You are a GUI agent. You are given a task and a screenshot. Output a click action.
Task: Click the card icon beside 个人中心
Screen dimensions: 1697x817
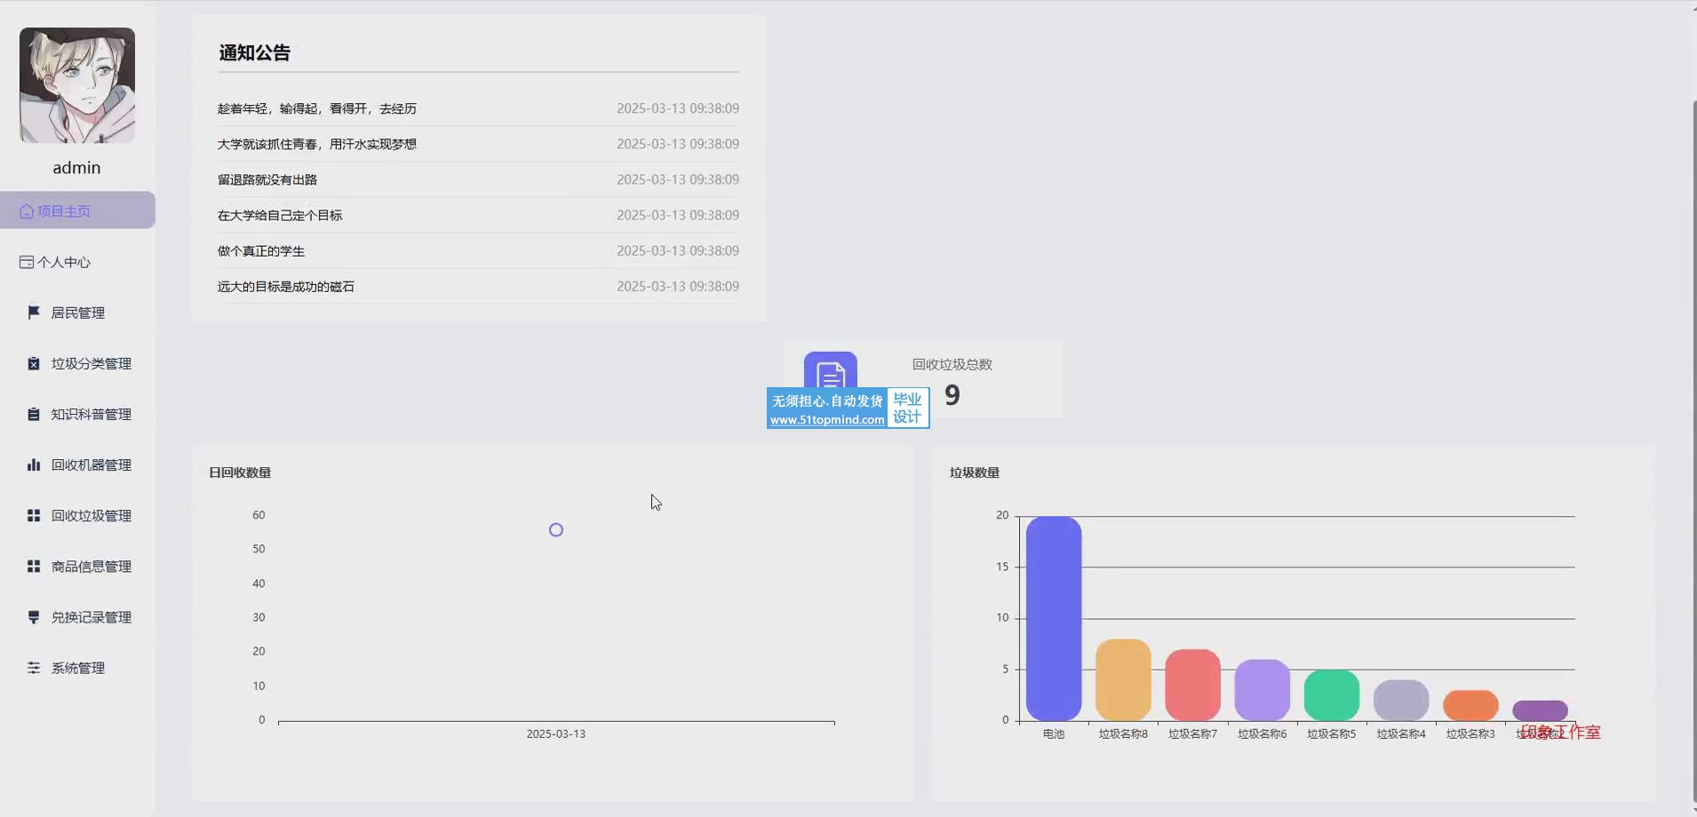pyautogui.click(x=27, y=262)
